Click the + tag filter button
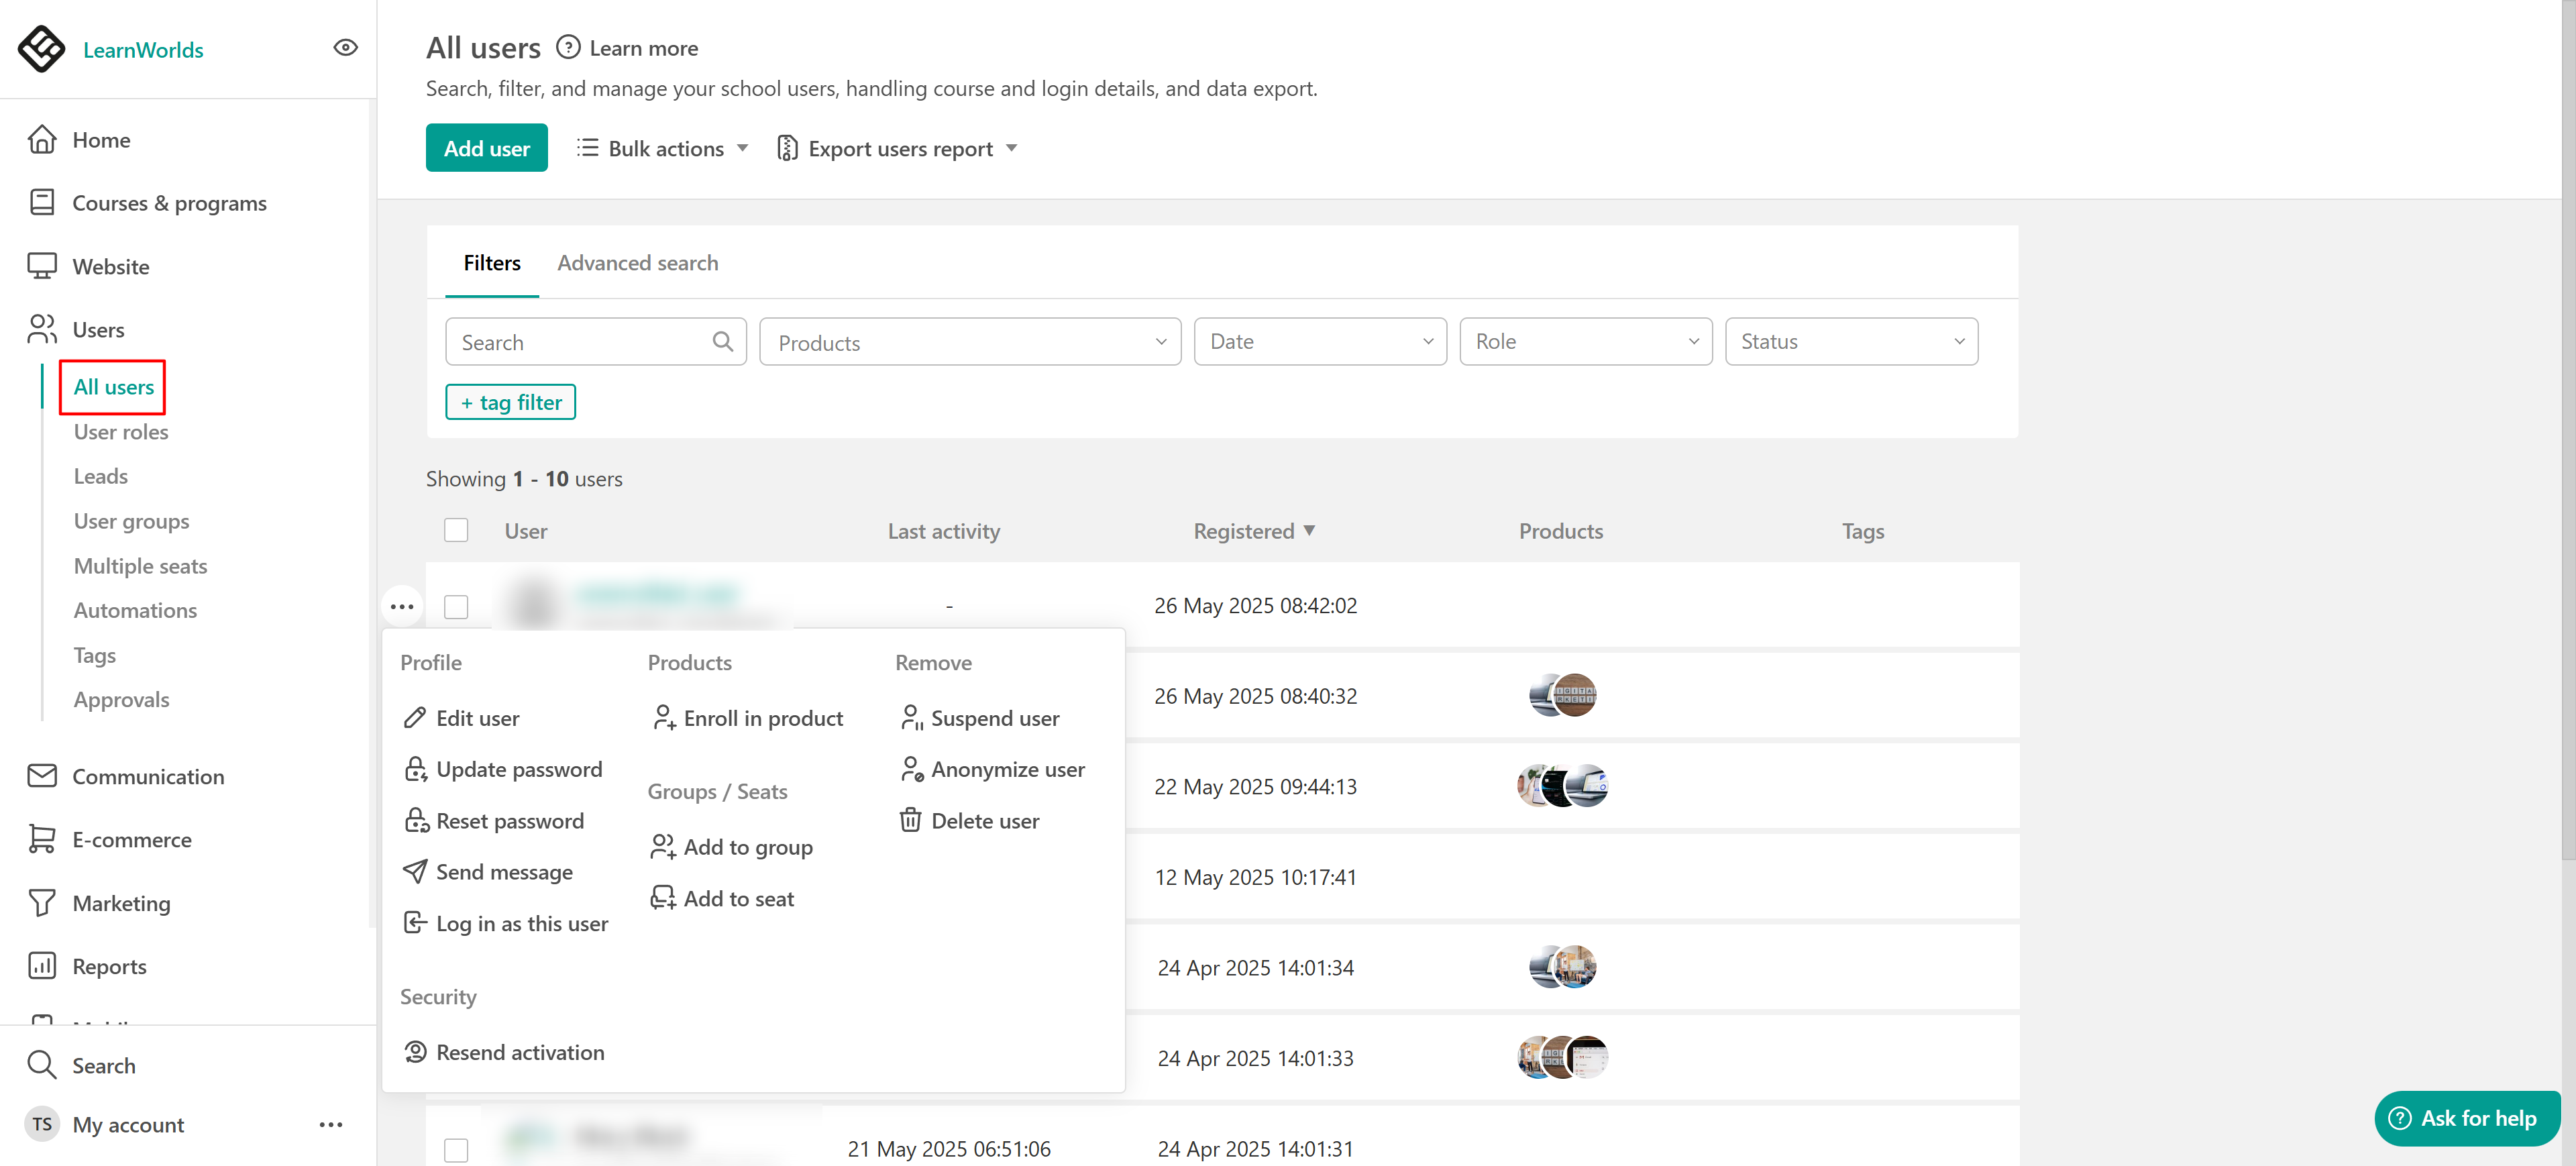The width and height of the screenshot is (2576, 1166). pos(510,402)
